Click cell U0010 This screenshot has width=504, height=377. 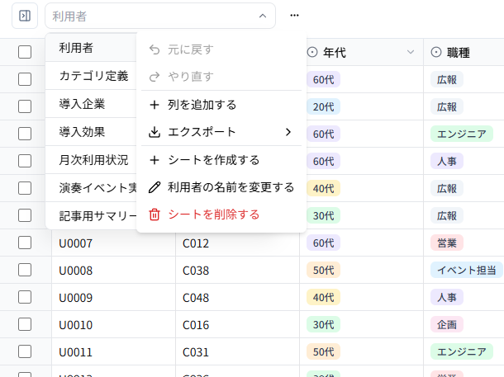[113, 325]
